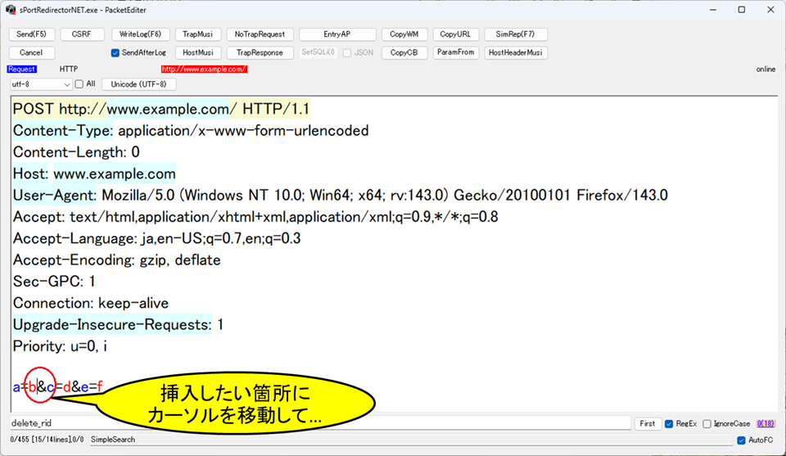Click the application icon in title bar
Viewport: 786px width, 456px height.
11,10
